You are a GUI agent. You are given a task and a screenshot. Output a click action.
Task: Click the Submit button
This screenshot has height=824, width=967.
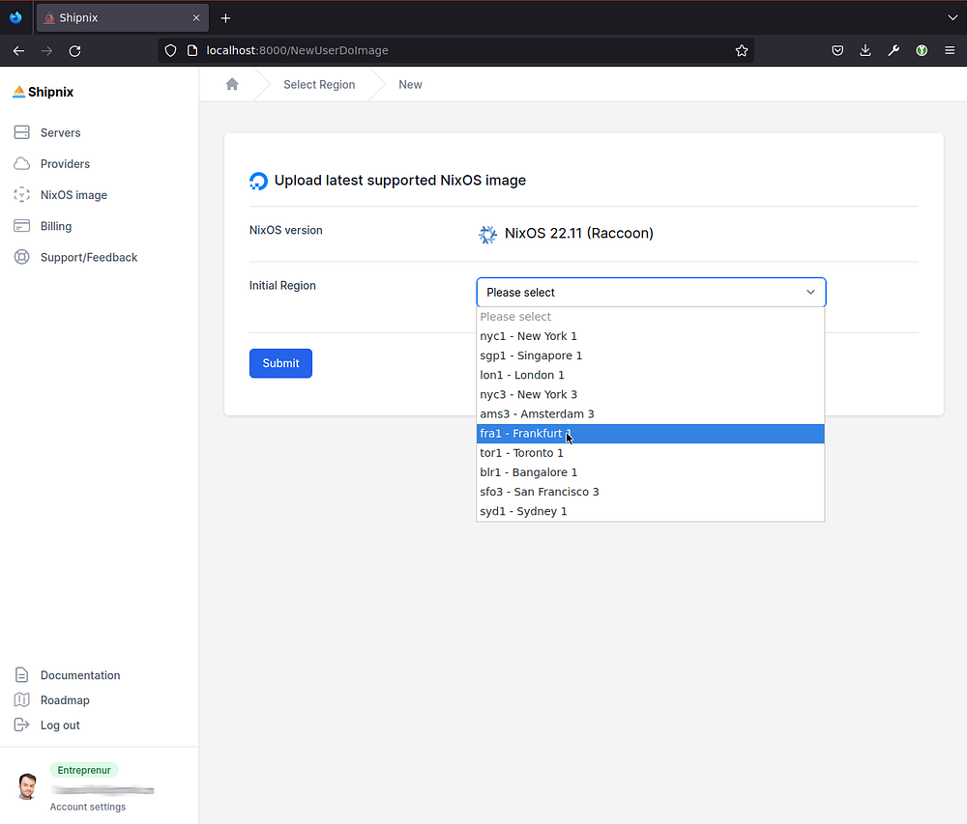(280, 363)
